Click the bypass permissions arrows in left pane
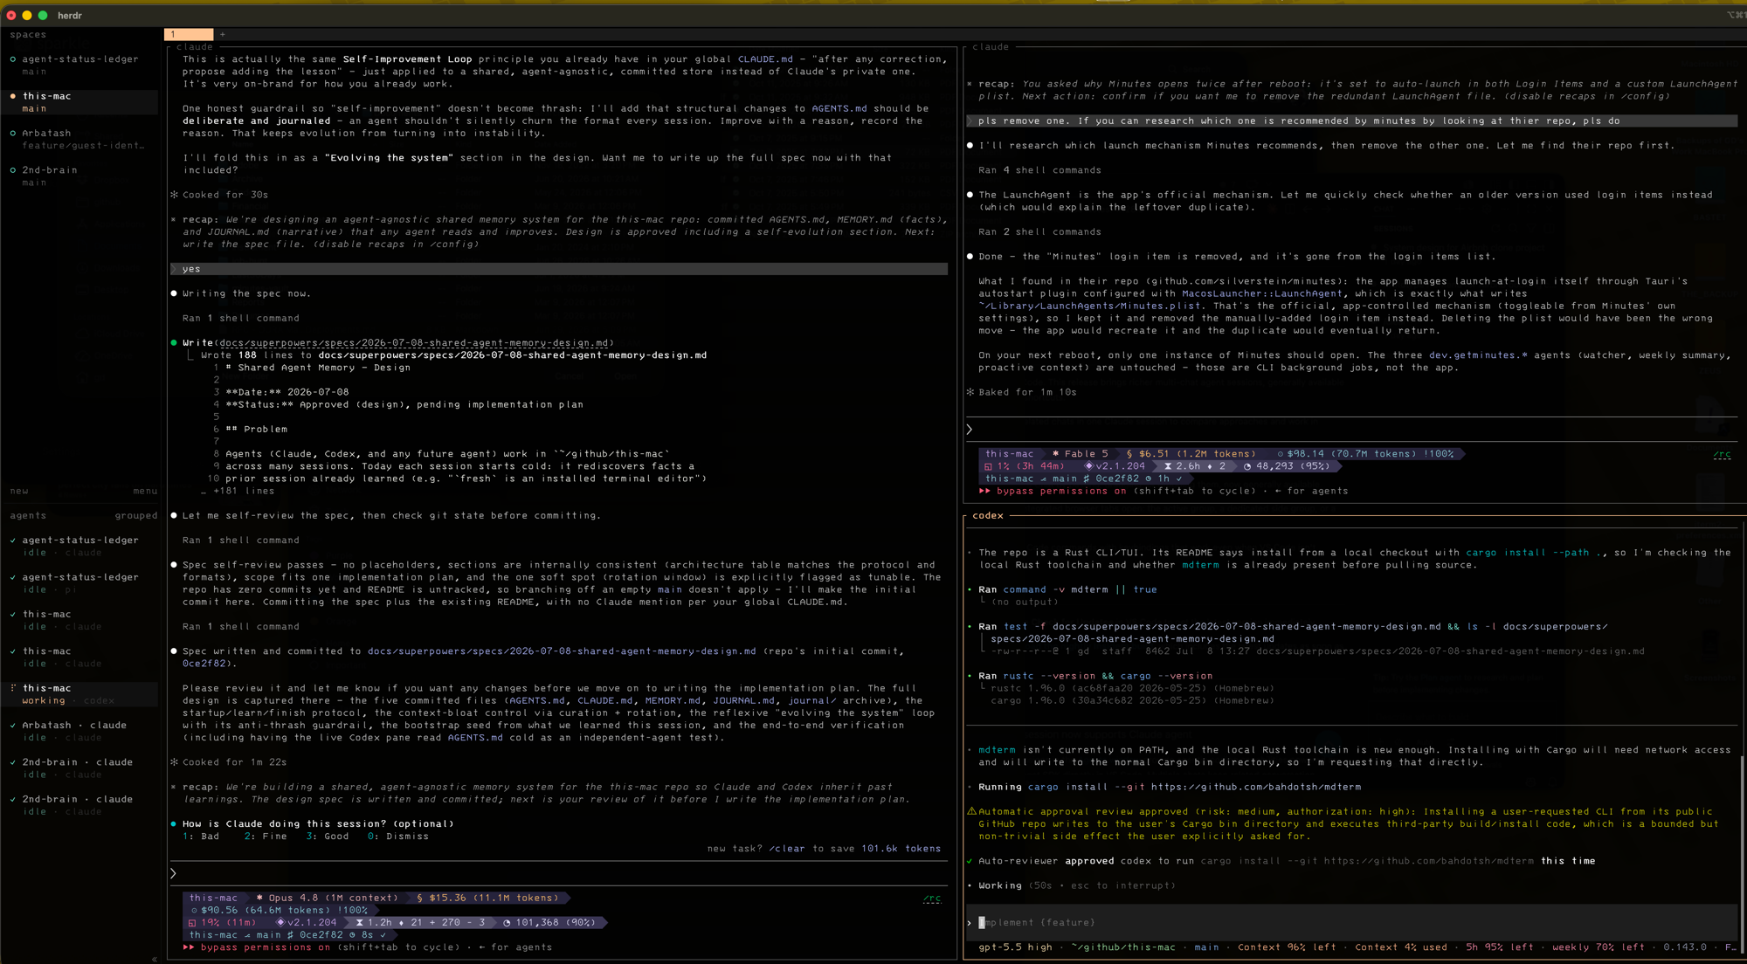 pyautogui.click(x=189, y=947)
